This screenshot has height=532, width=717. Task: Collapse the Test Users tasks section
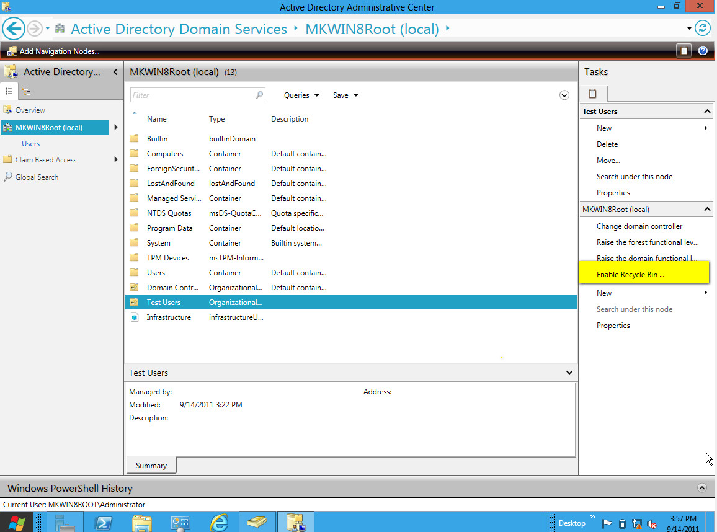point(706,111)
